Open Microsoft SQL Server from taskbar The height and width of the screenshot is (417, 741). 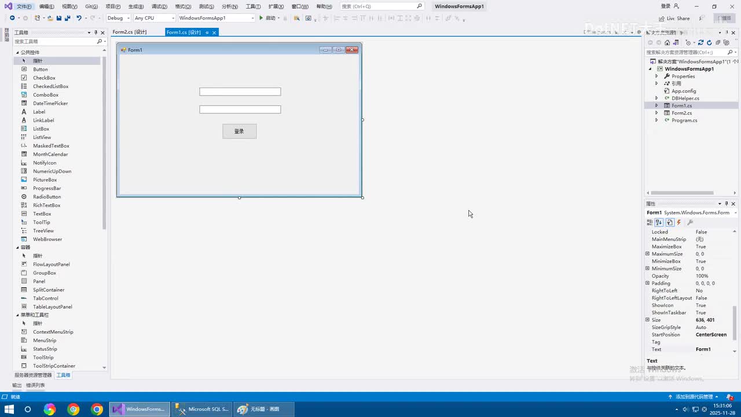[x=203, y=409]
